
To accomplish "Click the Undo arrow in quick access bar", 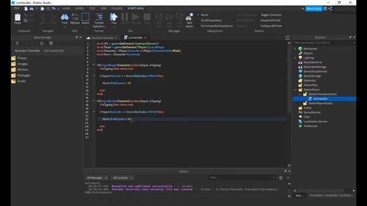I will pos(53,9).
